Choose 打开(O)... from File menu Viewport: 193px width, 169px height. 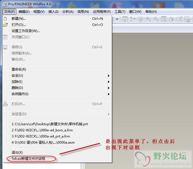(x=57, y=25)
